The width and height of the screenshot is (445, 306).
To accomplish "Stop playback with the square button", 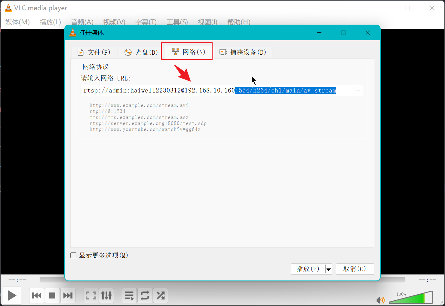I will pos(52,295).
